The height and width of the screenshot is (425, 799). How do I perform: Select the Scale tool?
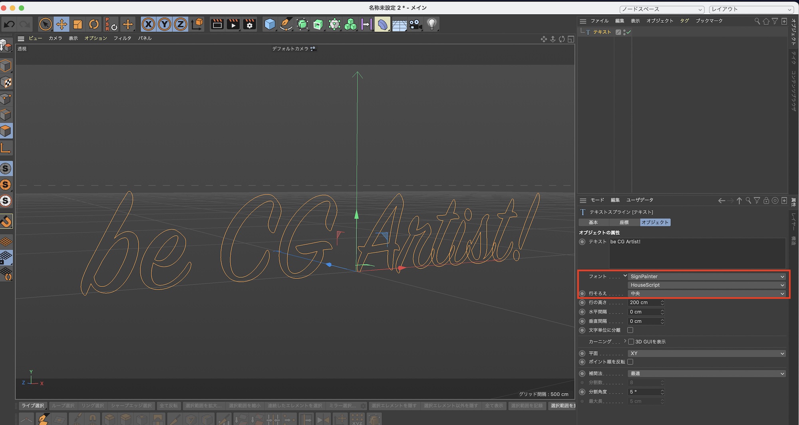[78, 24]
